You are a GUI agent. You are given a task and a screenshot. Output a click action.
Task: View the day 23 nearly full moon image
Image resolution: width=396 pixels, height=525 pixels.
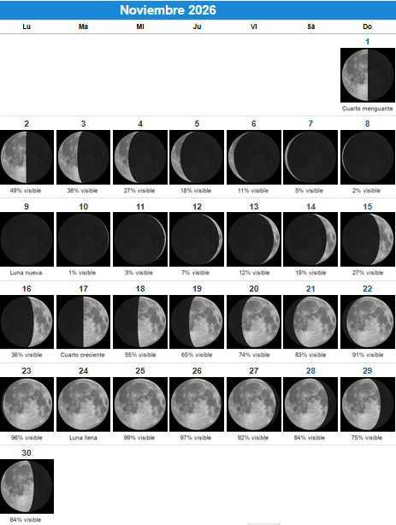pyautogui.click(x=27, y=404)
